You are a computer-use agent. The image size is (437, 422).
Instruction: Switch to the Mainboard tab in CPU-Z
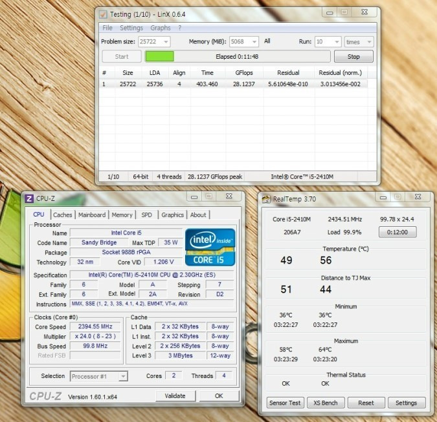coord(92,215)
